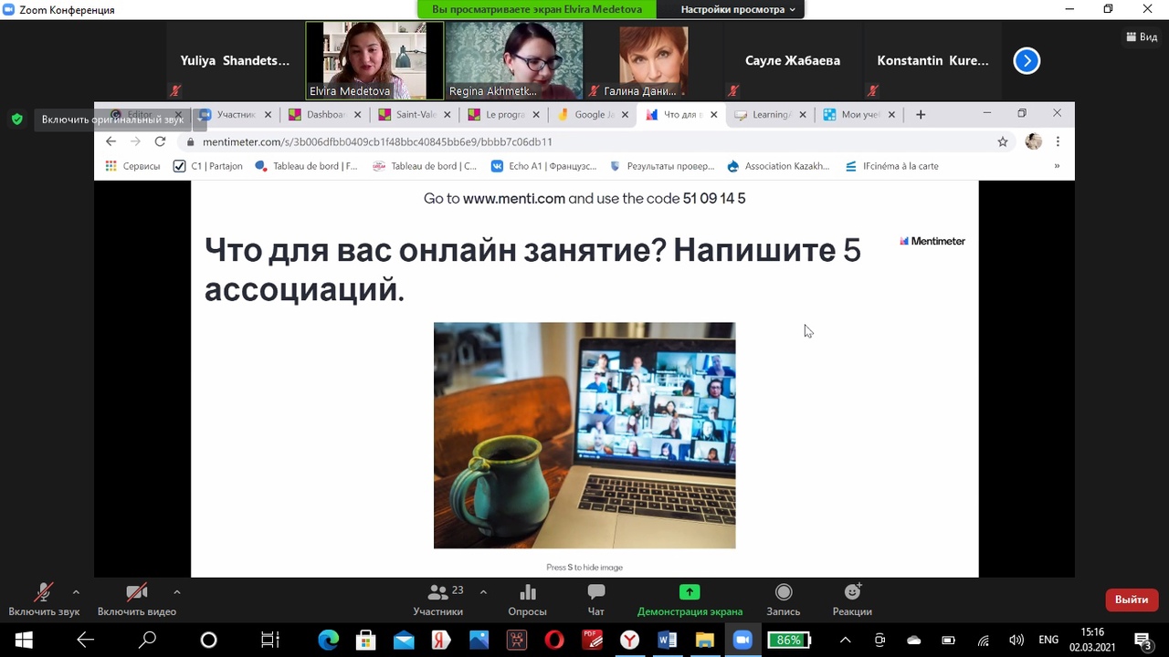Select Сауле Жабаева participant tile

(793, 60)
